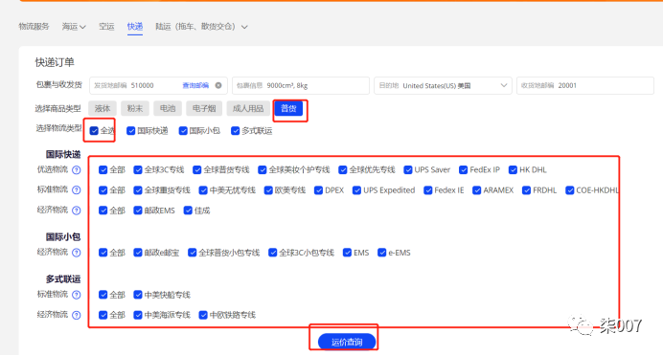
Task: Choose 电子烟 product type
Action: (204, 108)
